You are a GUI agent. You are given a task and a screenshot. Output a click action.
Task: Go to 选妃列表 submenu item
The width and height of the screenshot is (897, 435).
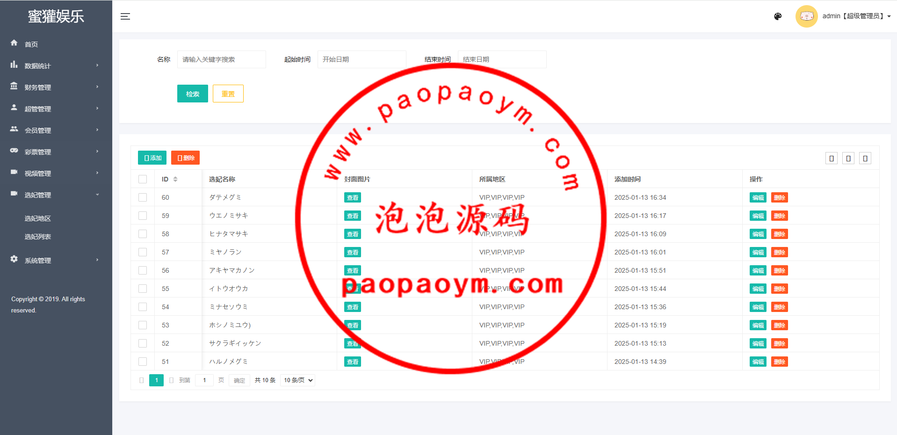pyautogui.click(x=38, y=237)
